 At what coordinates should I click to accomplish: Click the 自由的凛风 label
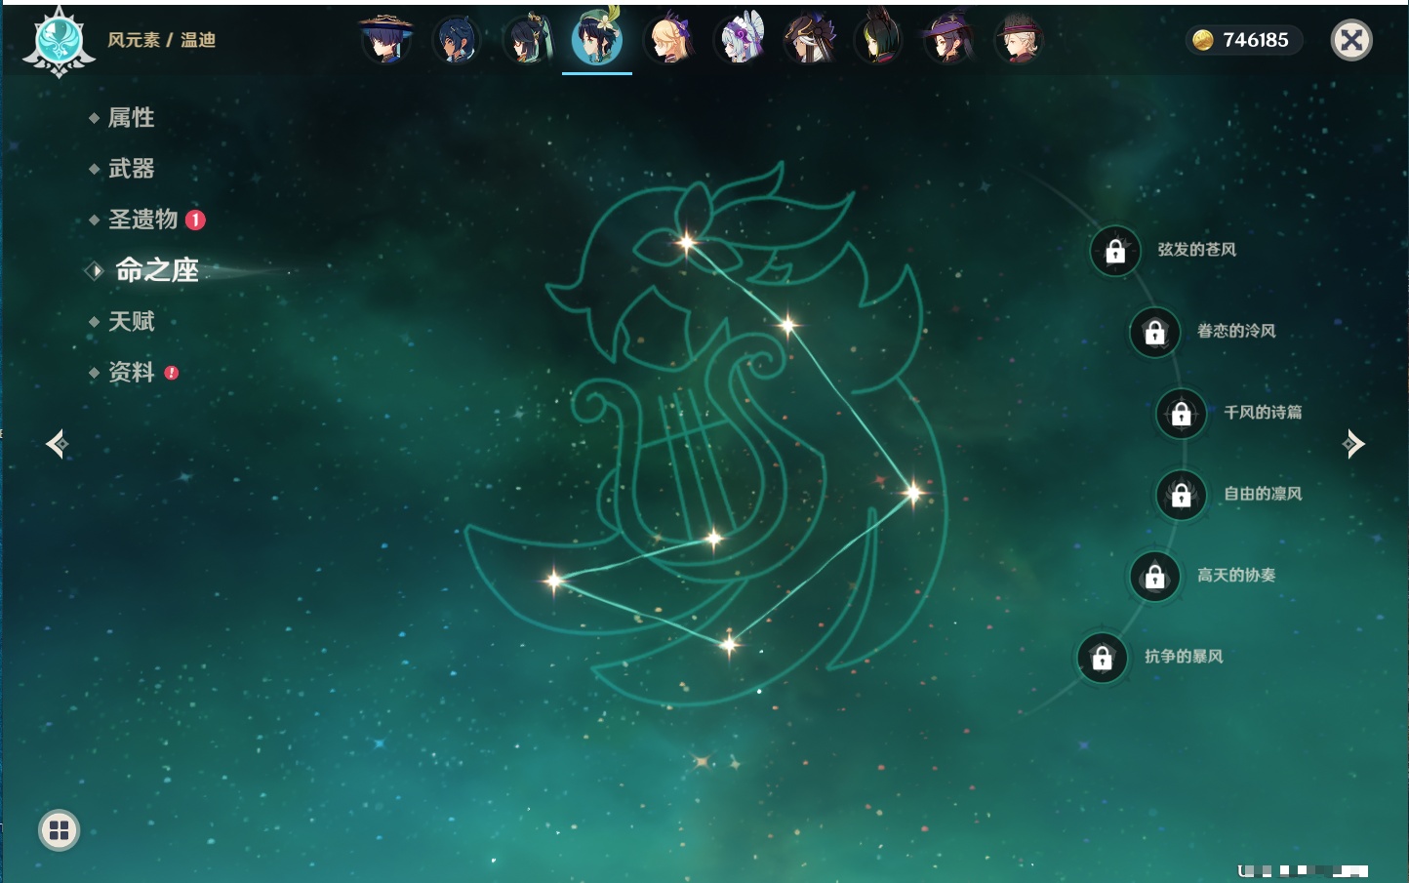coord(1263,494)
